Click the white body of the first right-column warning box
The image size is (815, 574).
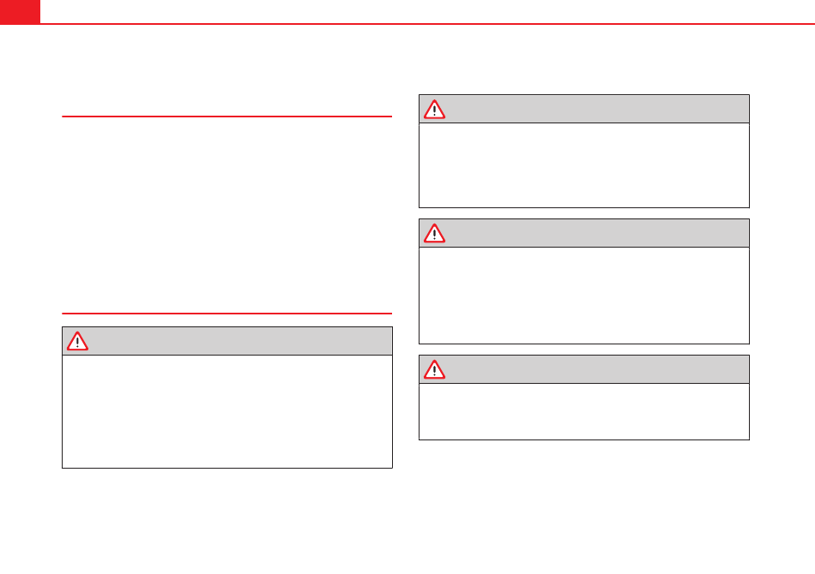click(584, 165)
